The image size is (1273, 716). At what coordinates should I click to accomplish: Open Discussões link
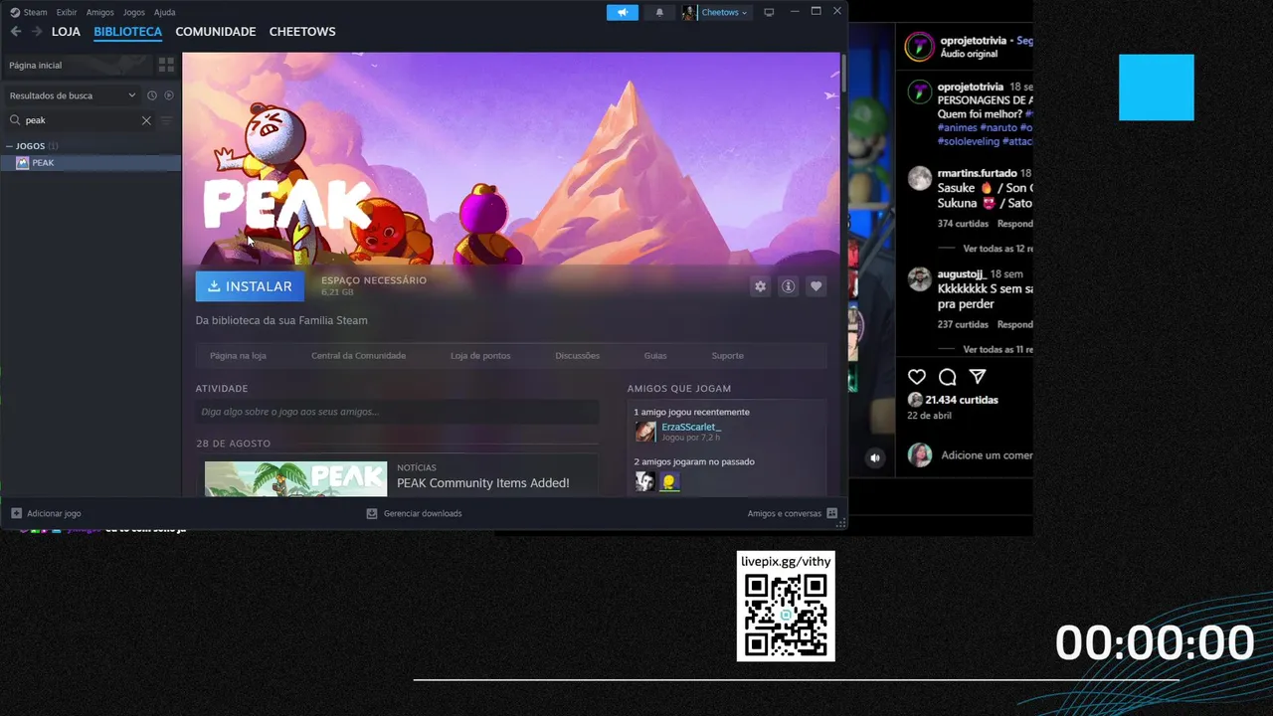pyautogui.click(x=578, y=356)
